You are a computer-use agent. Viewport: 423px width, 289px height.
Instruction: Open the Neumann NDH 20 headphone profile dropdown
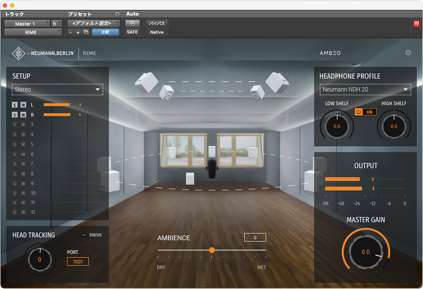(365, 90)
